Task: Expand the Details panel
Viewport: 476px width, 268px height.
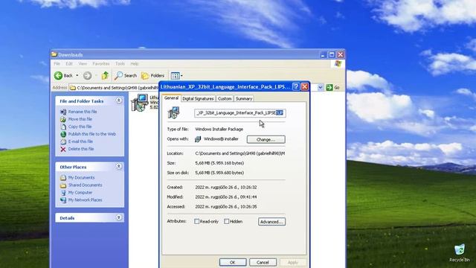Action: [119, 217]
